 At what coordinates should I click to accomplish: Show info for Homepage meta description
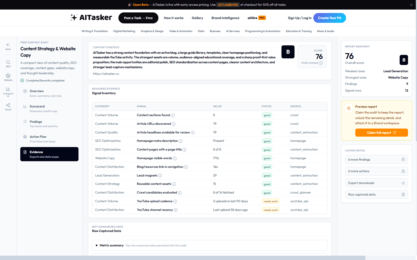tap(180, 141)
